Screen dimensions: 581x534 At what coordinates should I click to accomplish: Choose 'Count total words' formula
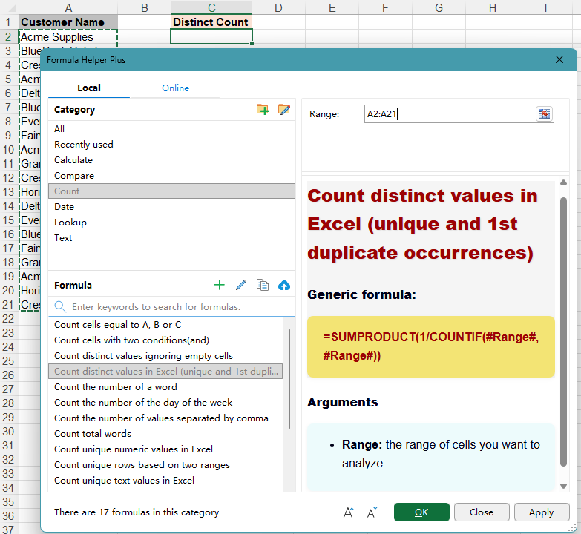point(165,434)
